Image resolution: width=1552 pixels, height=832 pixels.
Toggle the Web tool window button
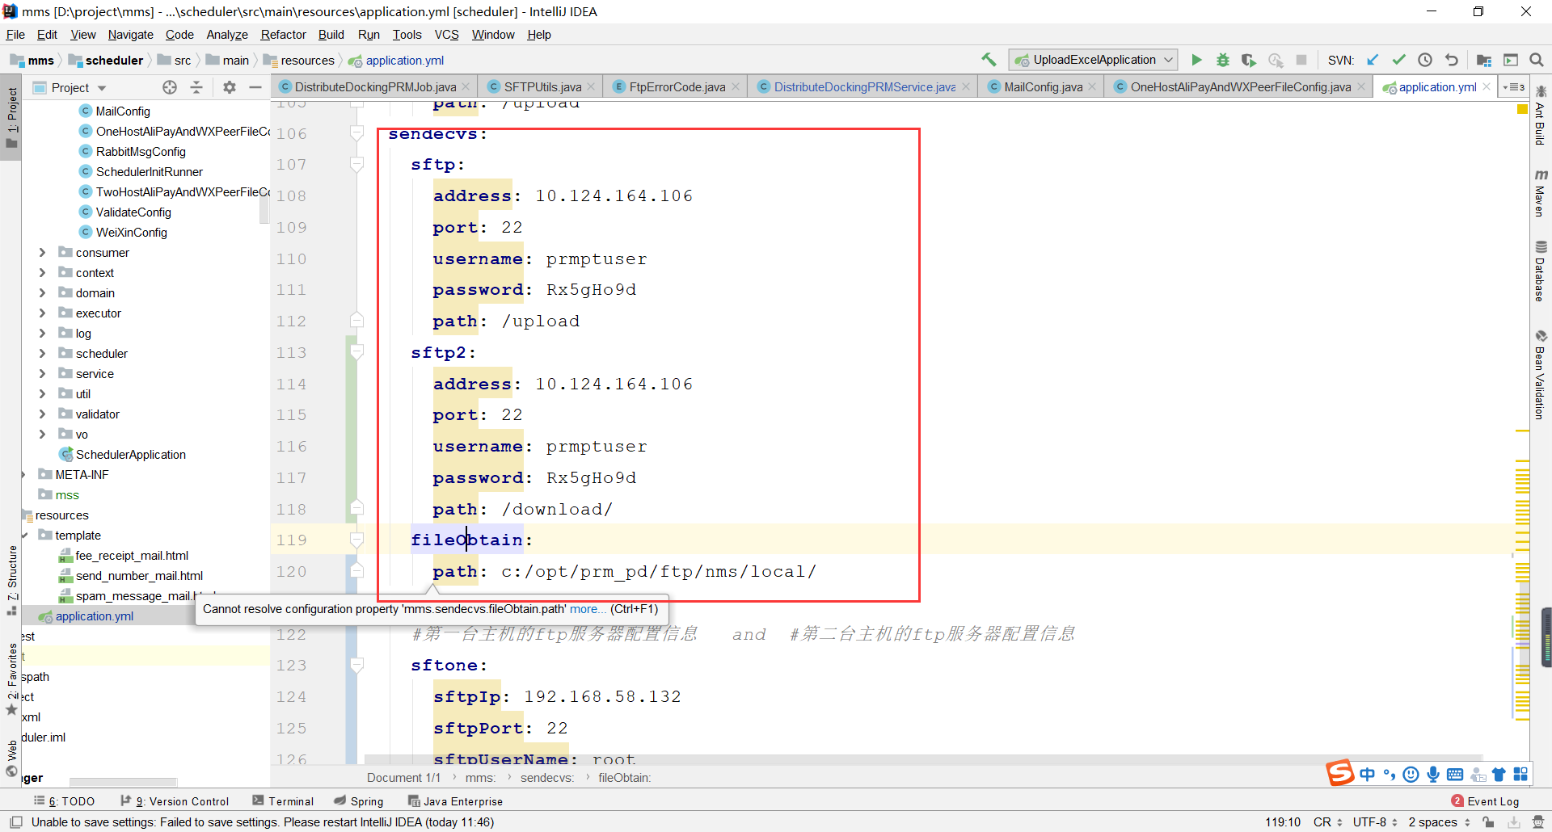(11, 758)
